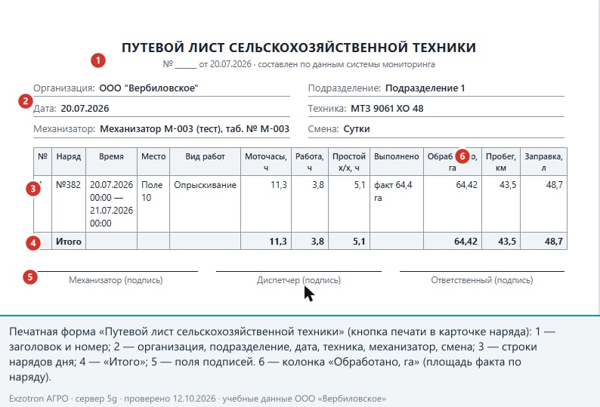Click the «Моточасы, ч» column header
This screenshot has height=407, width=600.
click(266, 162)
